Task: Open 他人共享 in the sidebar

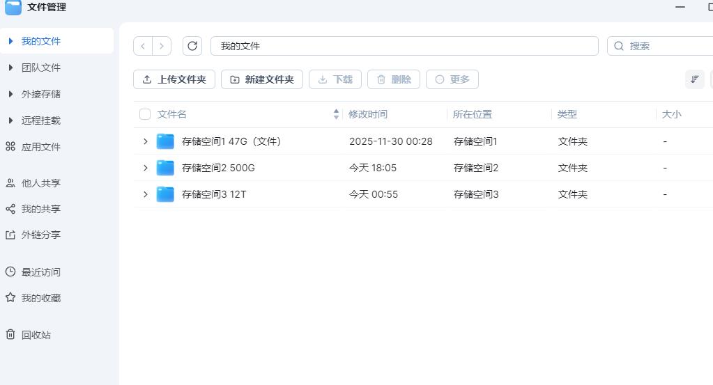Action: (x=41, y=183)
